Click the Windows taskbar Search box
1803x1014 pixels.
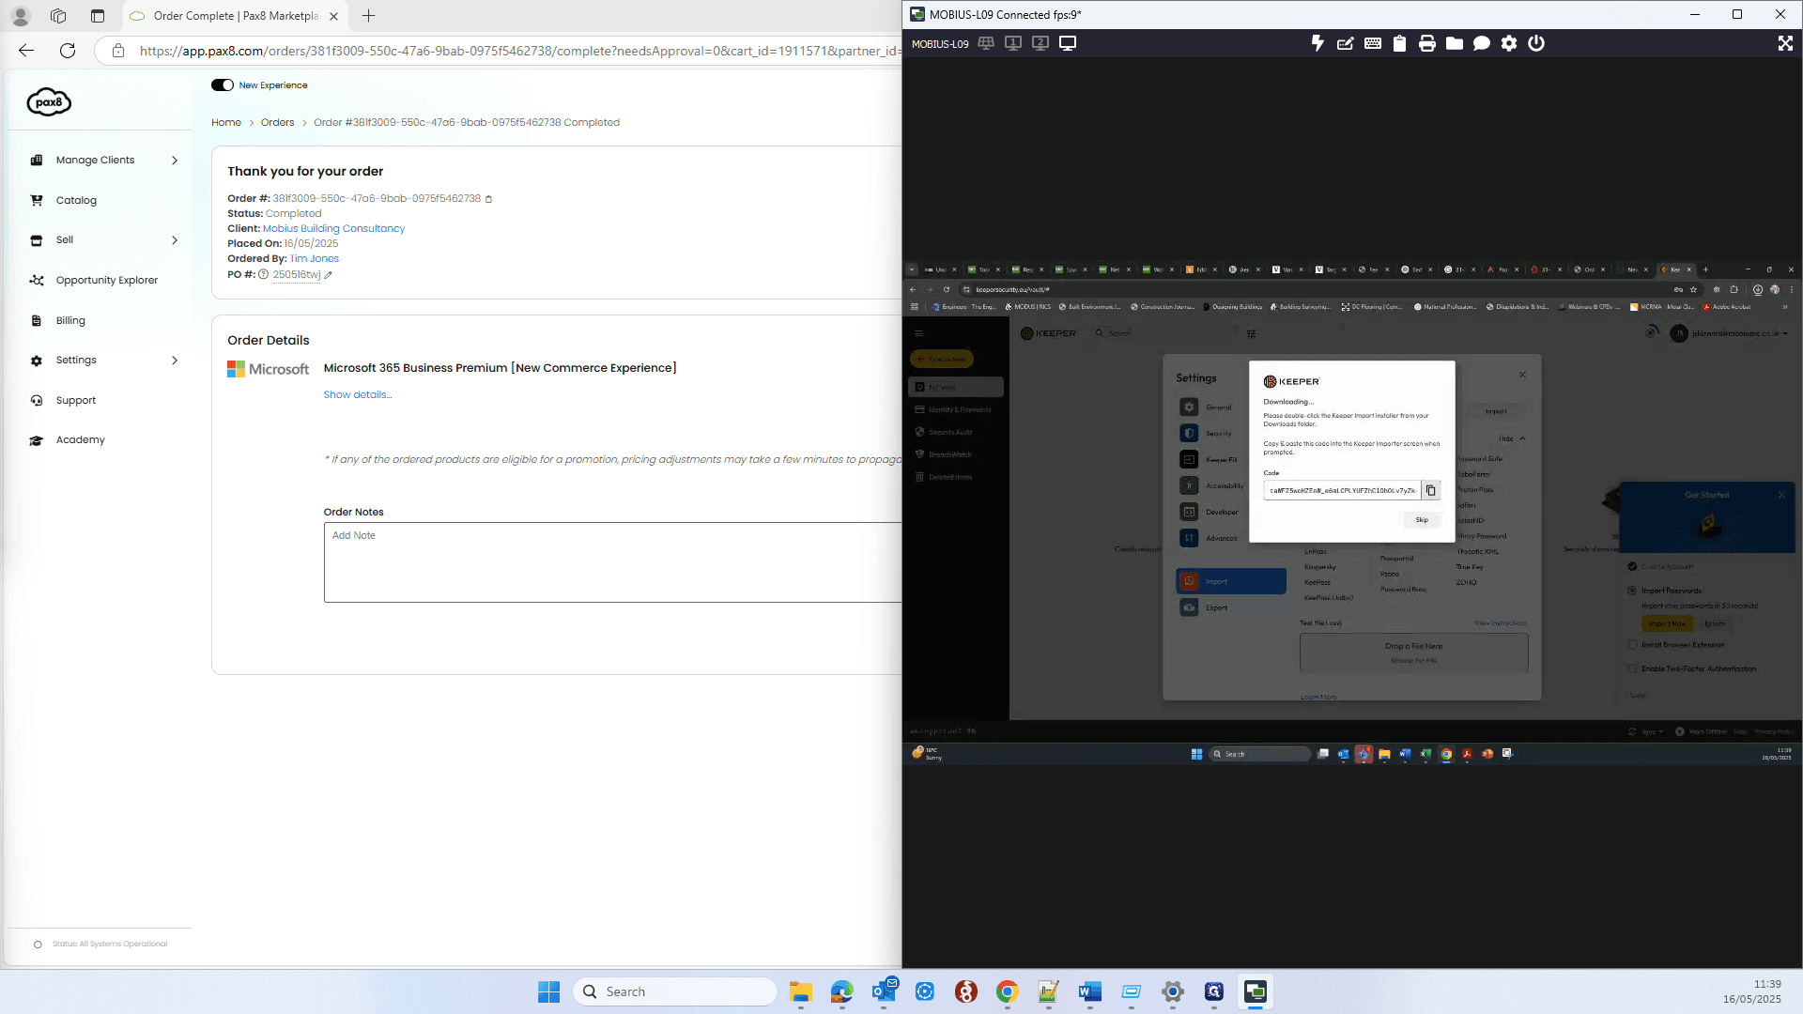pos(674,991)
